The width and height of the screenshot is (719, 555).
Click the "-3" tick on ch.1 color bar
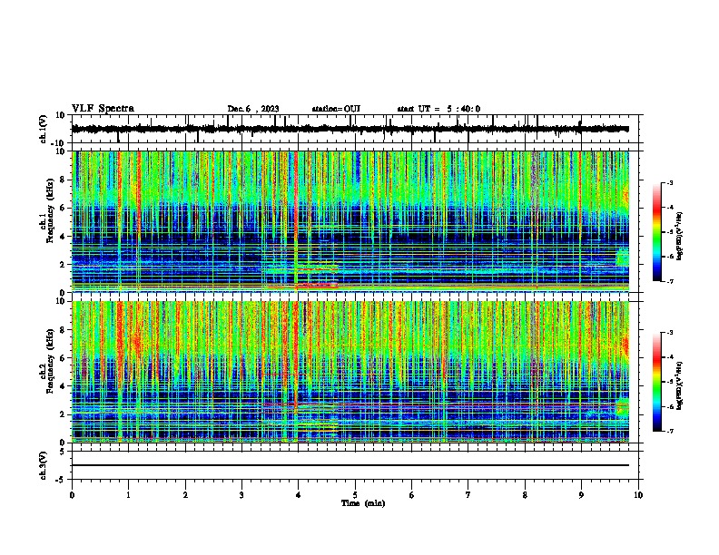pyautogui.click(x=670, y=182)
